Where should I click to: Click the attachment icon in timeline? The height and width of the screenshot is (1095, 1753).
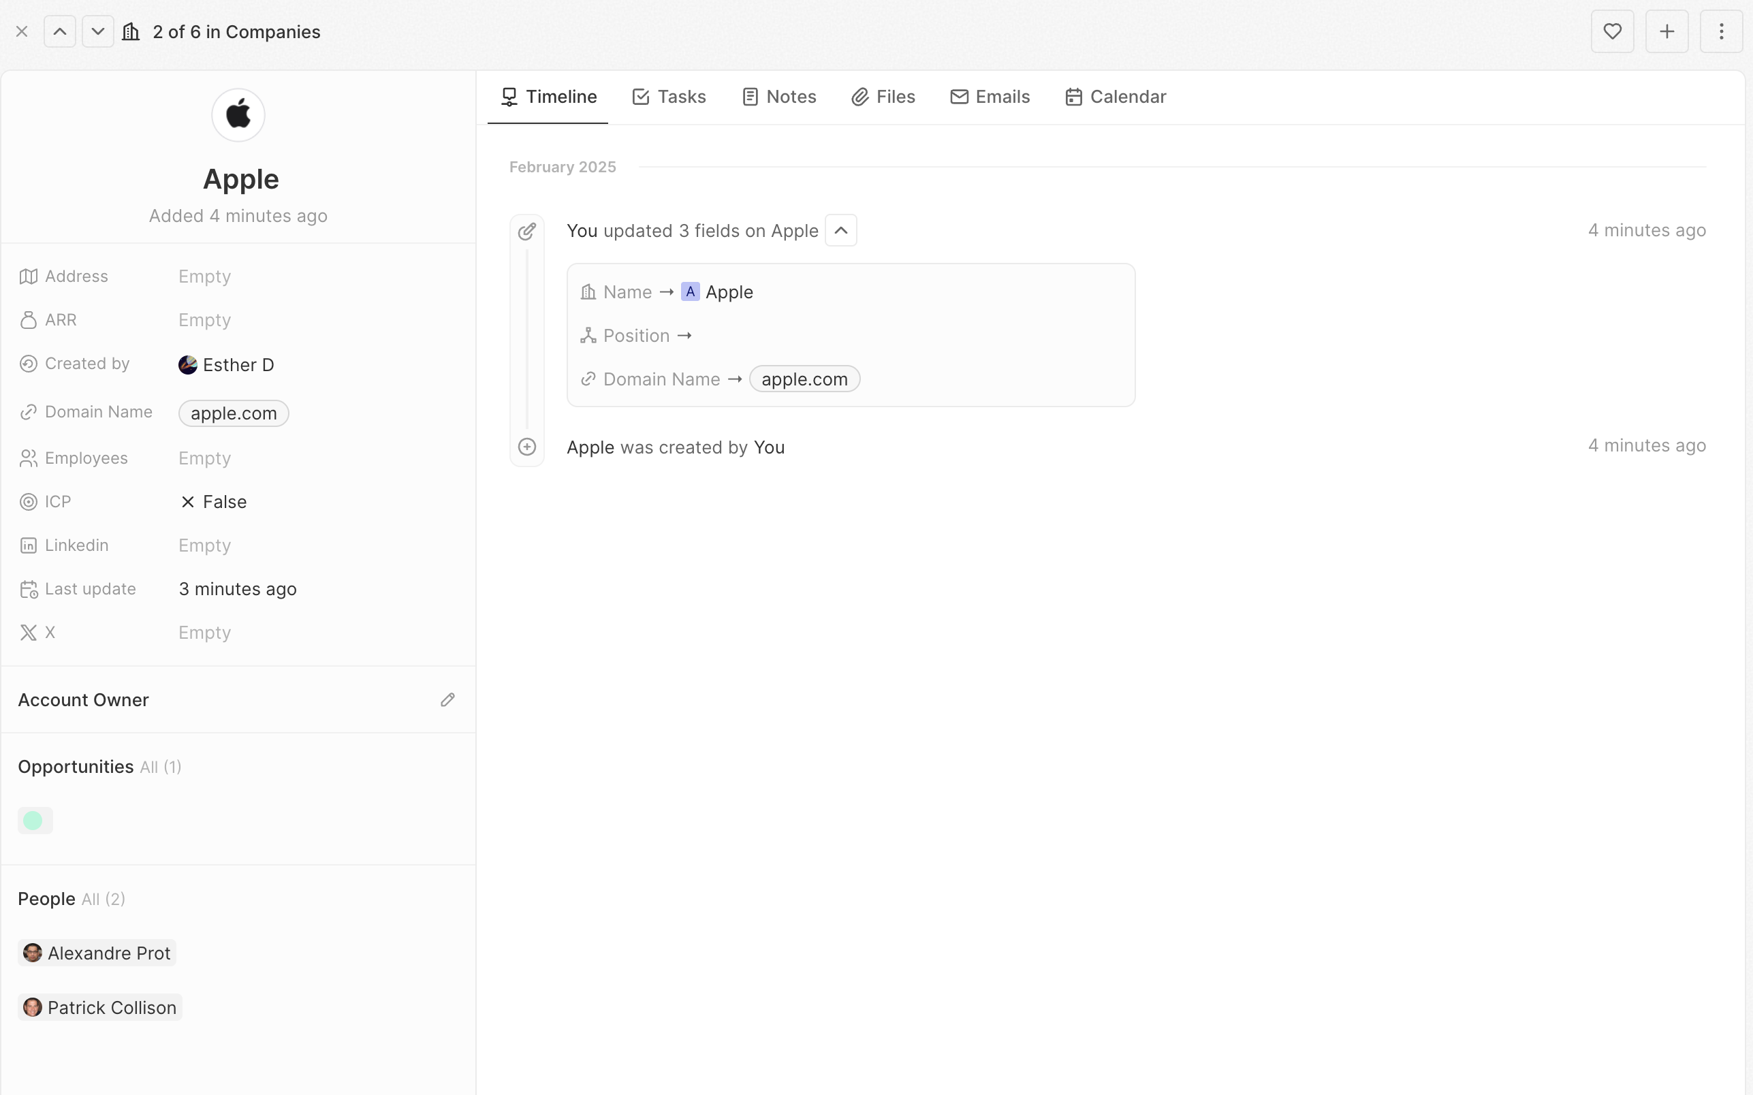[527, 231]
